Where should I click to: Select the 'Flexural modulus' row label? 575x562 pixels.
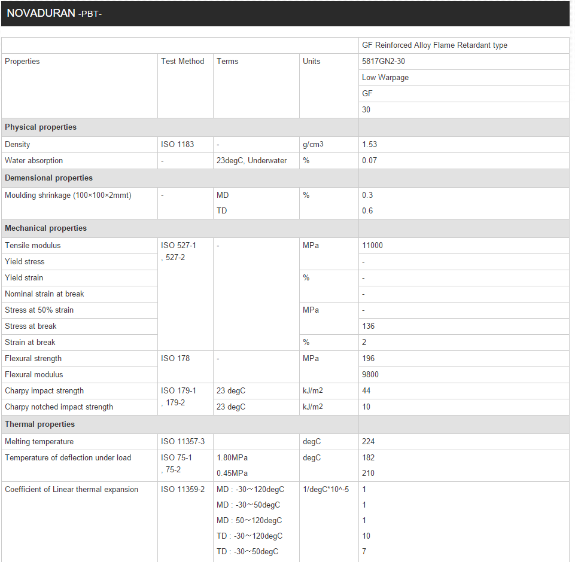[34, 374]
